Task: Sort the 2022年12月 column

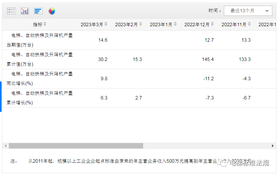Action: pyautogui.click(x=212, y=24)
